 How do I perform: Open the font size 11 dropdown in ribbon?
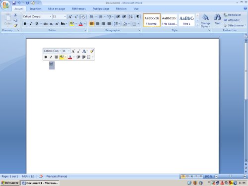coord(65,16)
